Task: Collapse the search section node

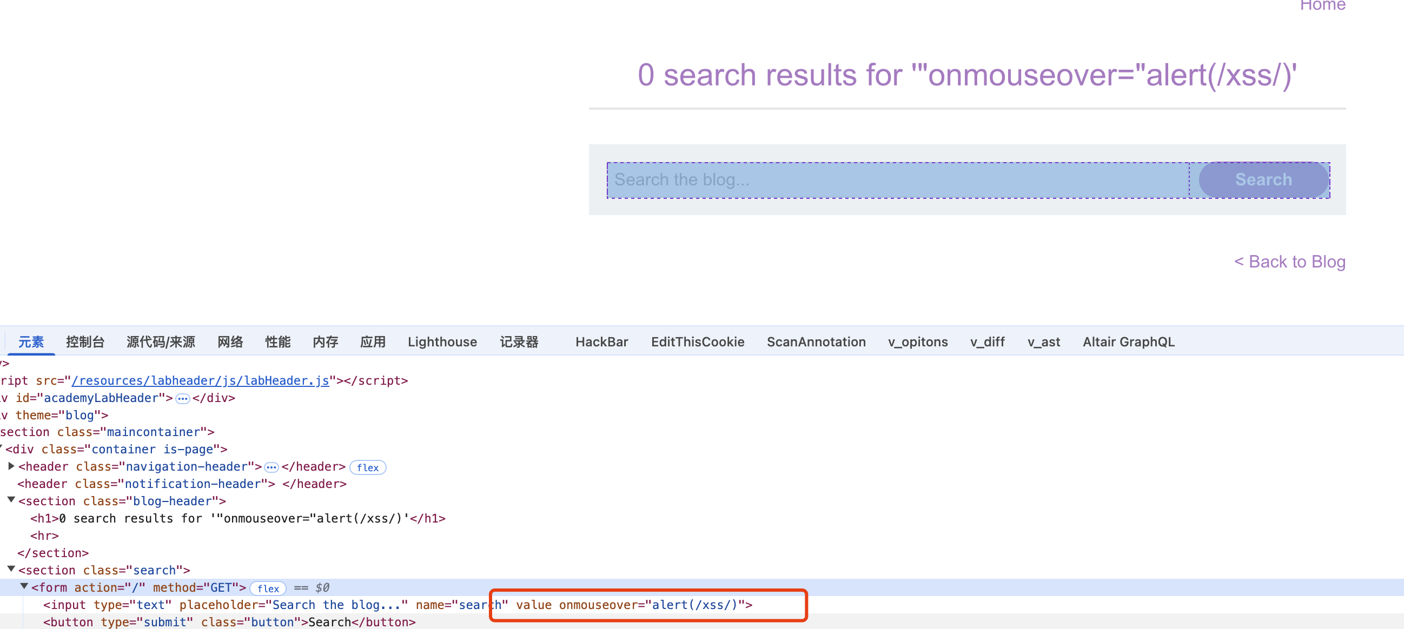Action: 11,569
